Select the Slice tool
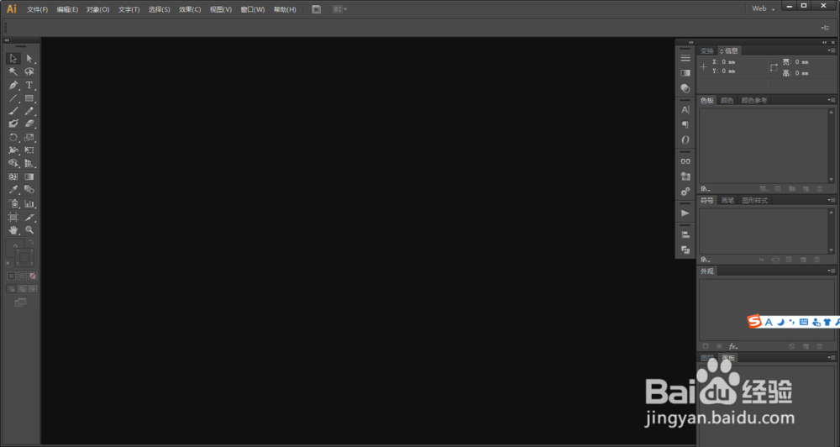 point(29,217)
